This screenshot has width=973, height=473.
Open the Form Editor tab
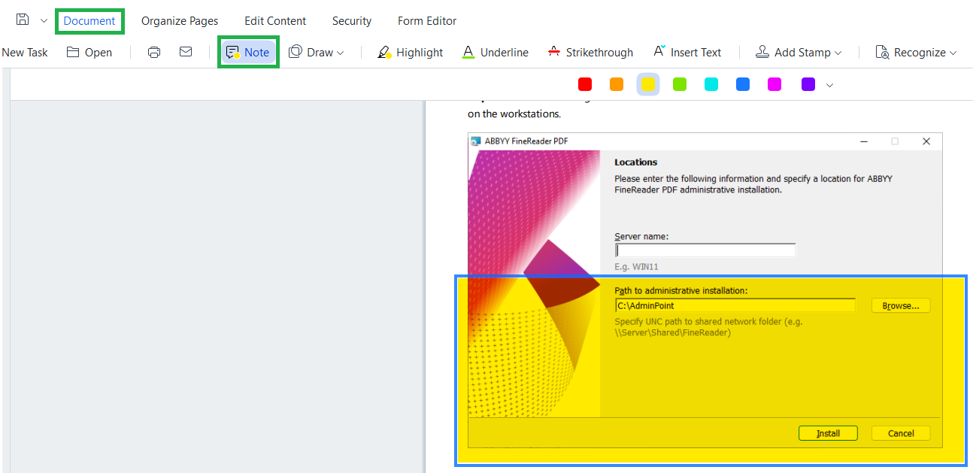[x=427, y=20]
